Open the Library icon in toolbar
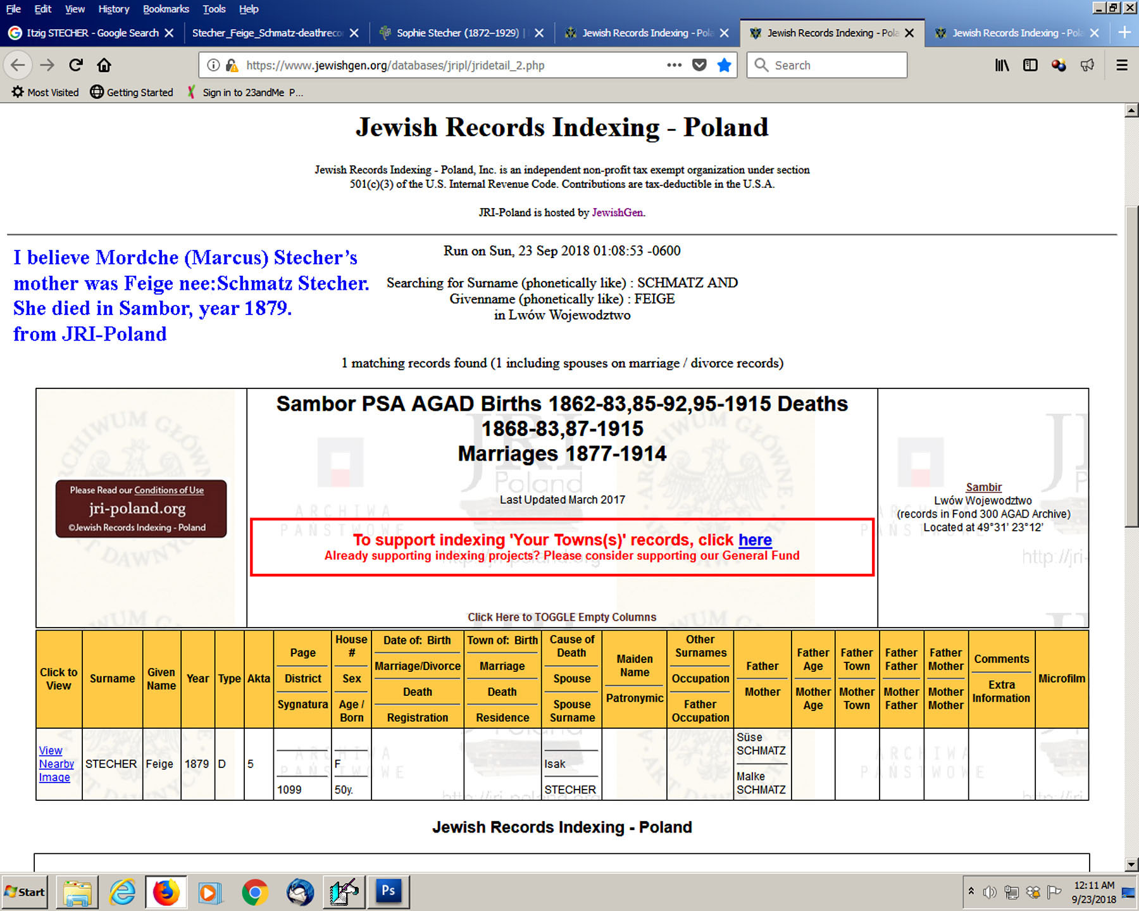 click(1002, 65)
